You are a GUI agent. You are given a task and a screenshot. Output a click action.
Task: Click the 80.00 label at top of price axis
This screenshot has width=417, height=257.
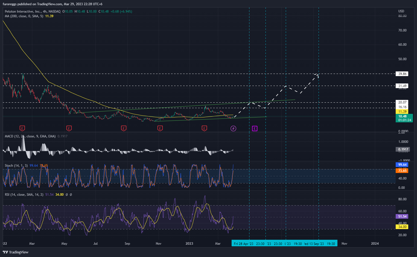402,16
